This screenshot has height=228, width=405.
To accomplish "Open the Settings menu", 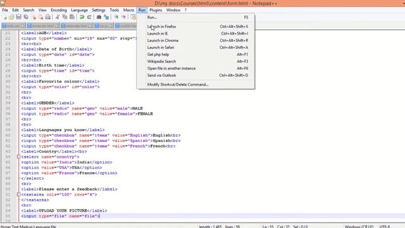I will click(x=99, y=10).
